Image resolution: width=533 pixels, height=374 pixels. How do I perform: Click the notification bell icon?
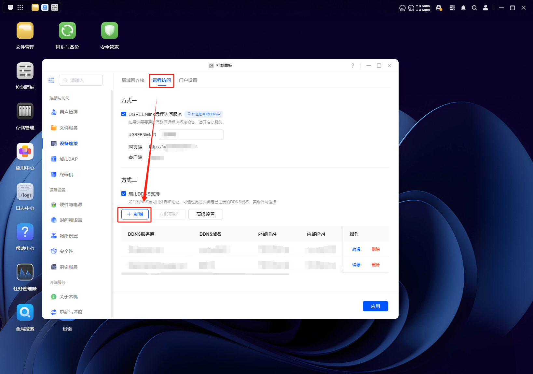(x=463, y=8)
